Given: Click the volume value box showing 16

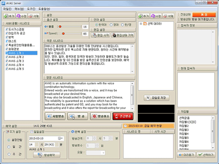Looking at the screenshot, I should click(85, 27).
